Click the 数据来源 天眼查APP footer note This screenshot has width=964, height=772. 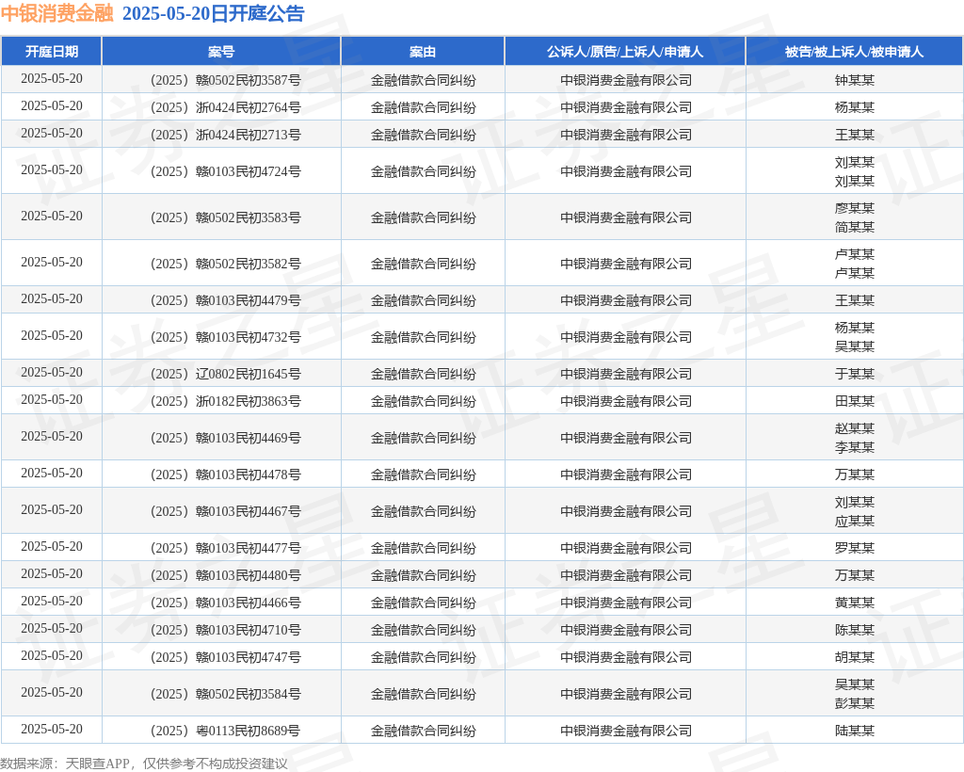144,763
